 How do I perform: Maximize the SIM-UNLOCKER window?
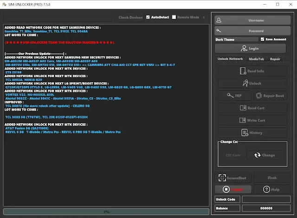(278, 4)
